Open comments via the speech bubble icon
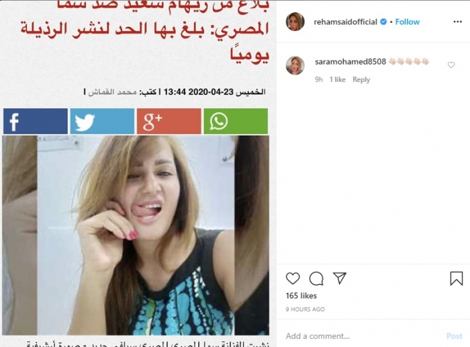Screen dimensions: 470x347 tap(316, 278)
